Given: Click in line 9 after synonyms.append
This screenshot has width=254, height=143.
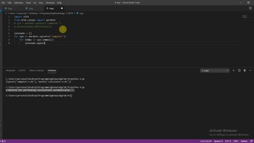Looking at the screenshot, I should pos(45,43).
